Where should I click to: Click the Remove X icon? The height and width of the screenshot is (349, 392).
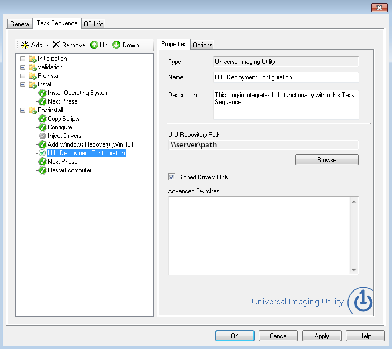(56, 45)
